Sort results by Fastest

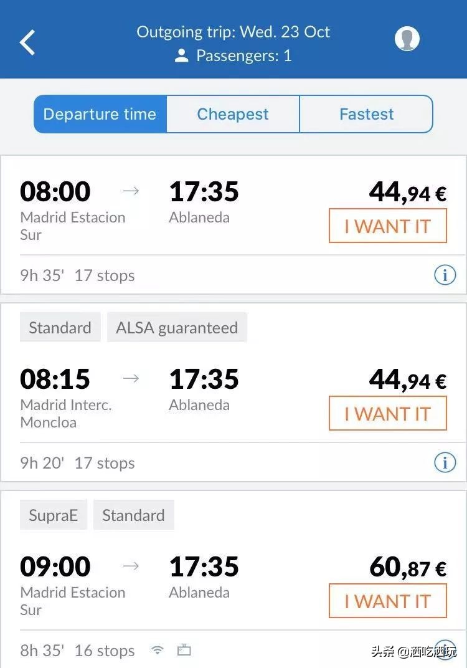click(366, 114)
